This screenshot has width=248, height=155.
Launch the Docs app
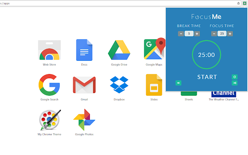84,50
